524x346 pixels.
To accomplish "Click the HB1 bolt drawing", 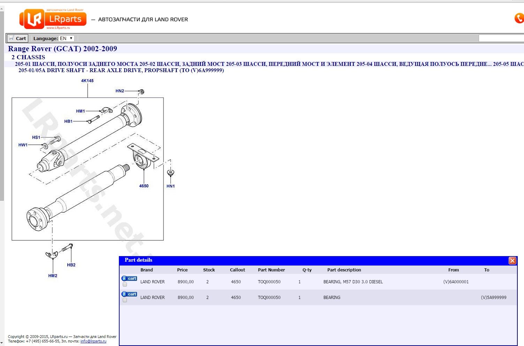I will (x=93, y=119).
